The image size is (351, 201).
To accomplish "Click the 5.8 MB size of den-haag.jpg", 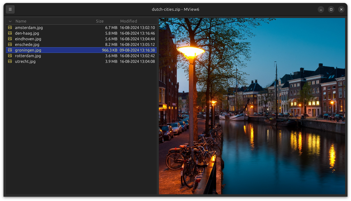I will (x=111, y=33).
